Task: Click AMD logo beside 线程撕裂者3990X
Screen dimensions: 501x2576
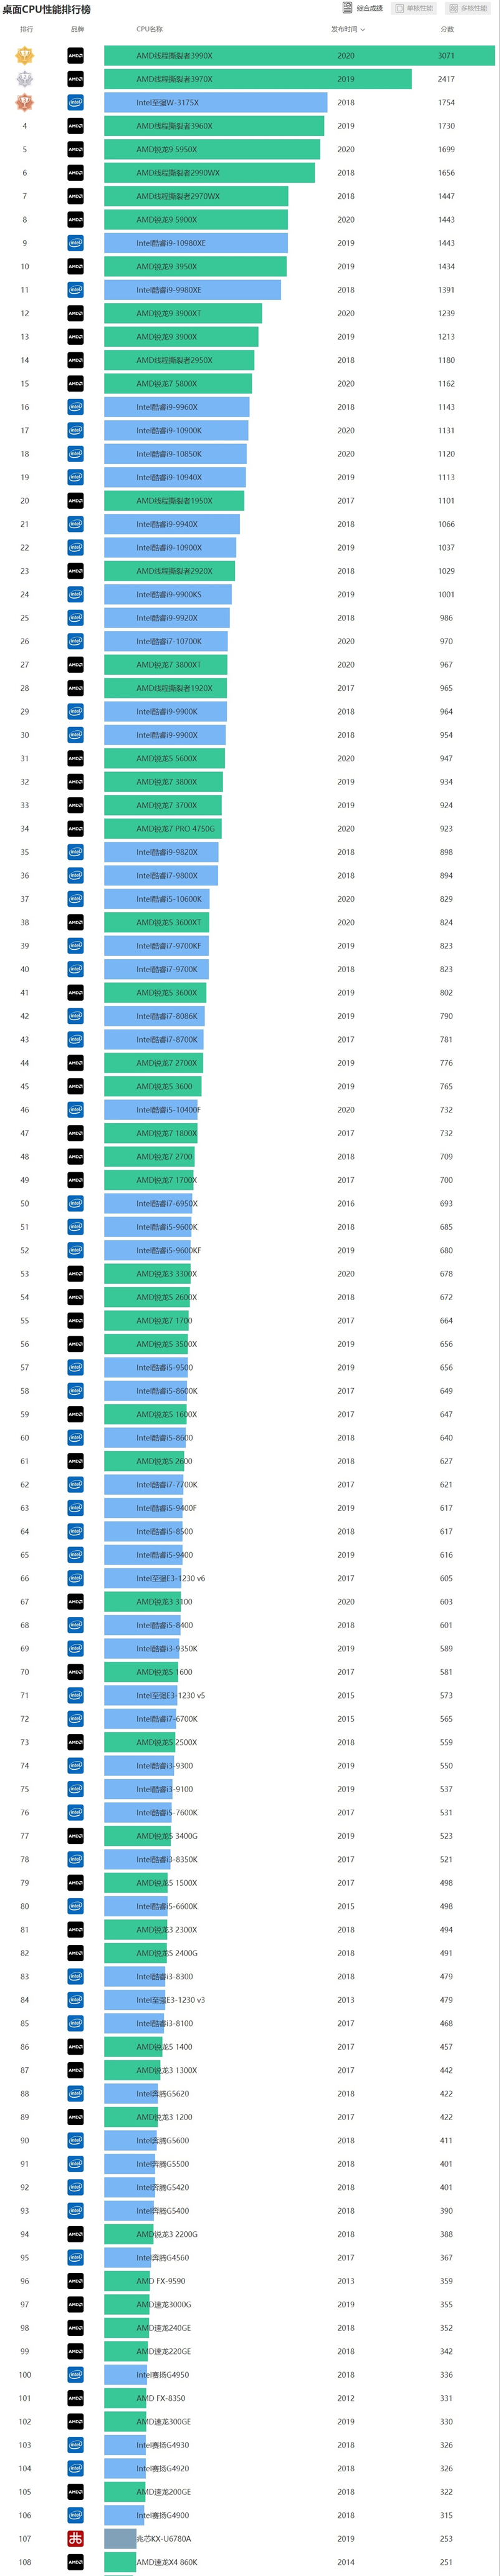Action: (75, 56)
